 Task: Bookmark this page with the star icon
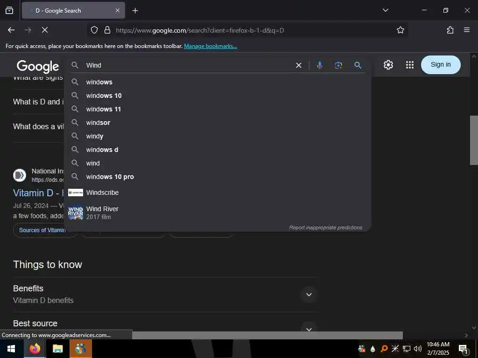[x=400, y=30]
